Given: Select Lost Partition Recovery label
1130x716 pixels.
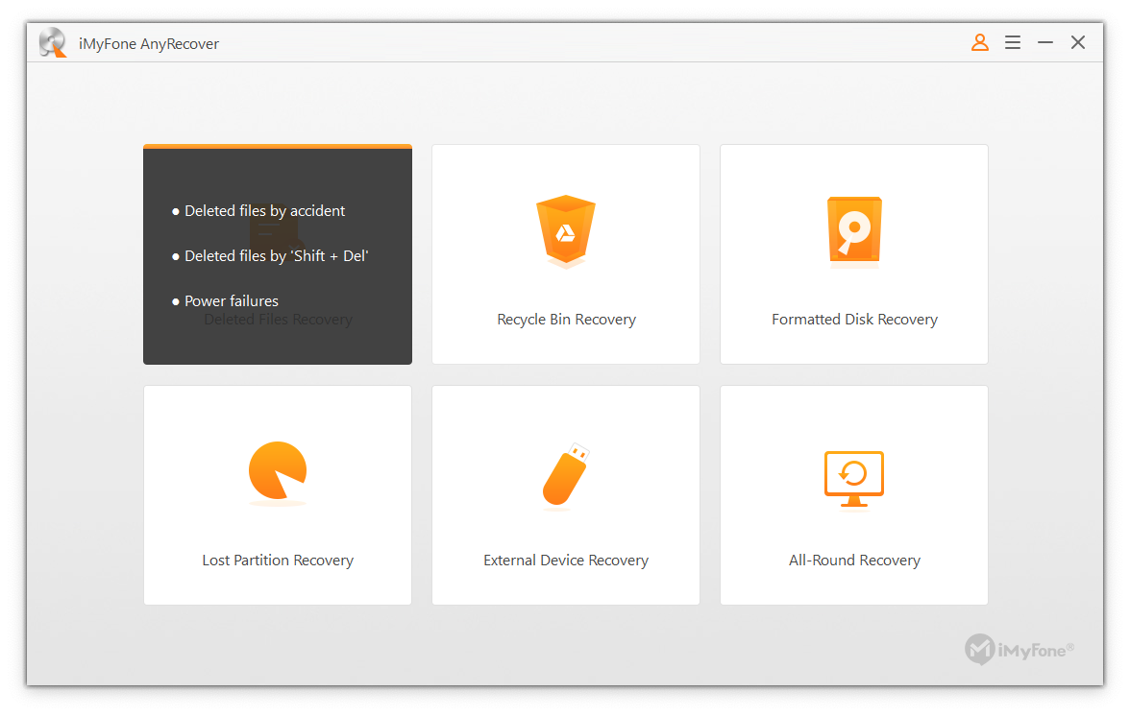Looking at the screenshot, I should [279, 561].
